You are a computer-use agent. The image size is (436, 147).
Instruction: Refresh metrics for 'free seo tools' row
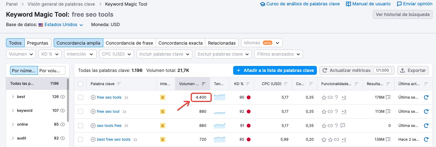(426, 97)
